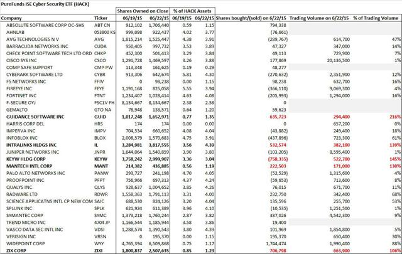Image resolution: width=402 pixels, height=254 pixels.
Task: Select ticker cell '4704 JP'
Action: pos(102,223)
